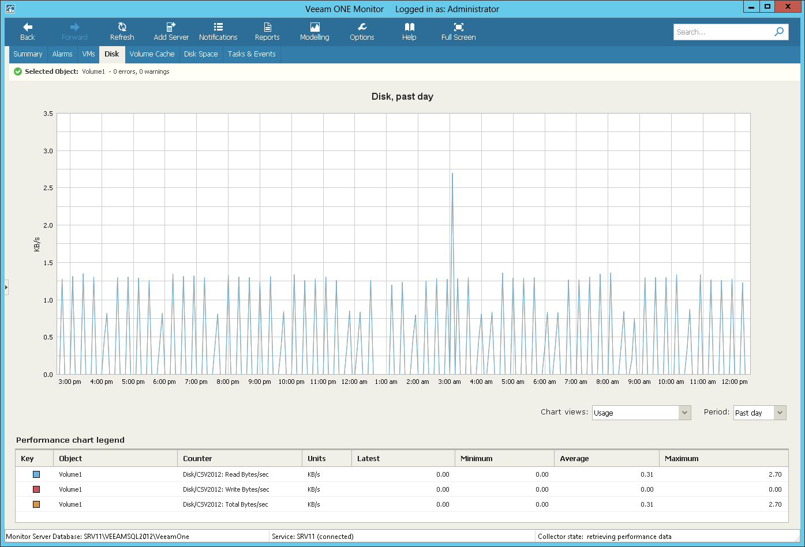
Task: Switch to Full Screen mode
Action: [x=458, y=32]
